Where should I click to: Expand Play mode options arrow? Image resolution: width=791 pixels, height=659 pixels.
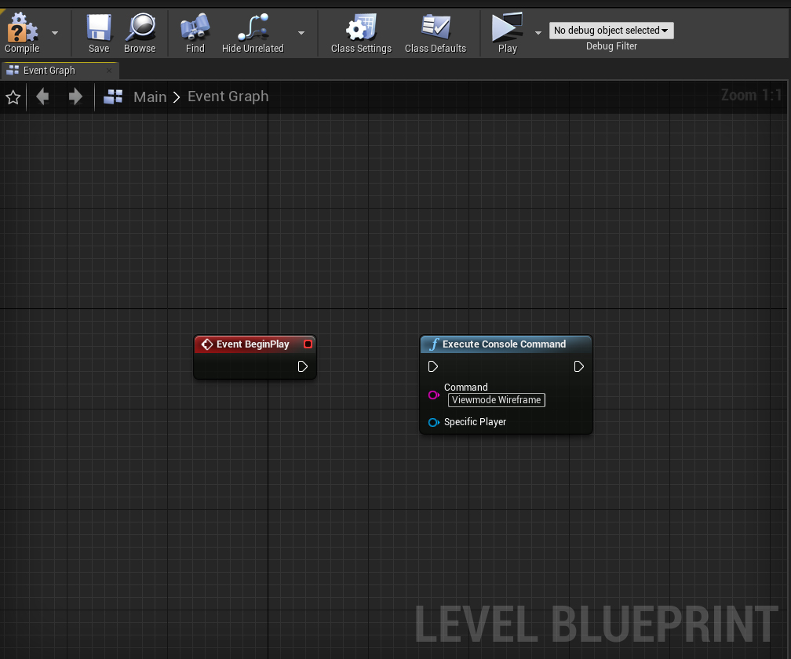(538, 33)
